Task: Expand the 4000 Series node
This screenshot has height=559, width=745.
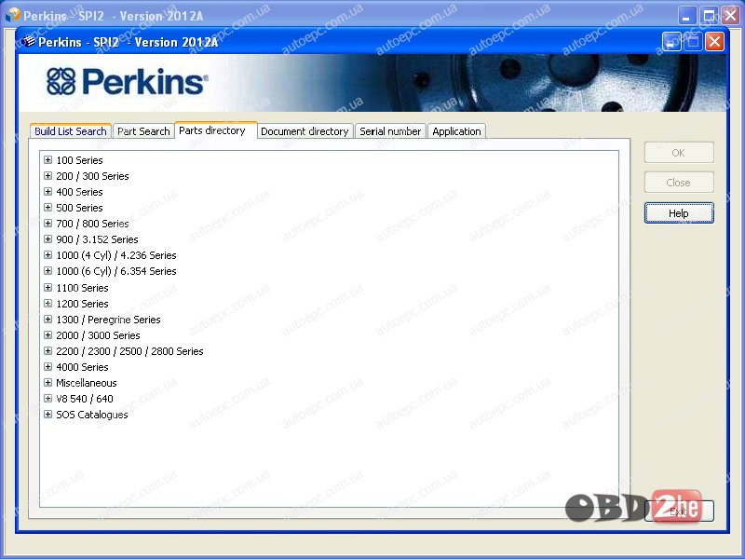Action: (48, 366)
